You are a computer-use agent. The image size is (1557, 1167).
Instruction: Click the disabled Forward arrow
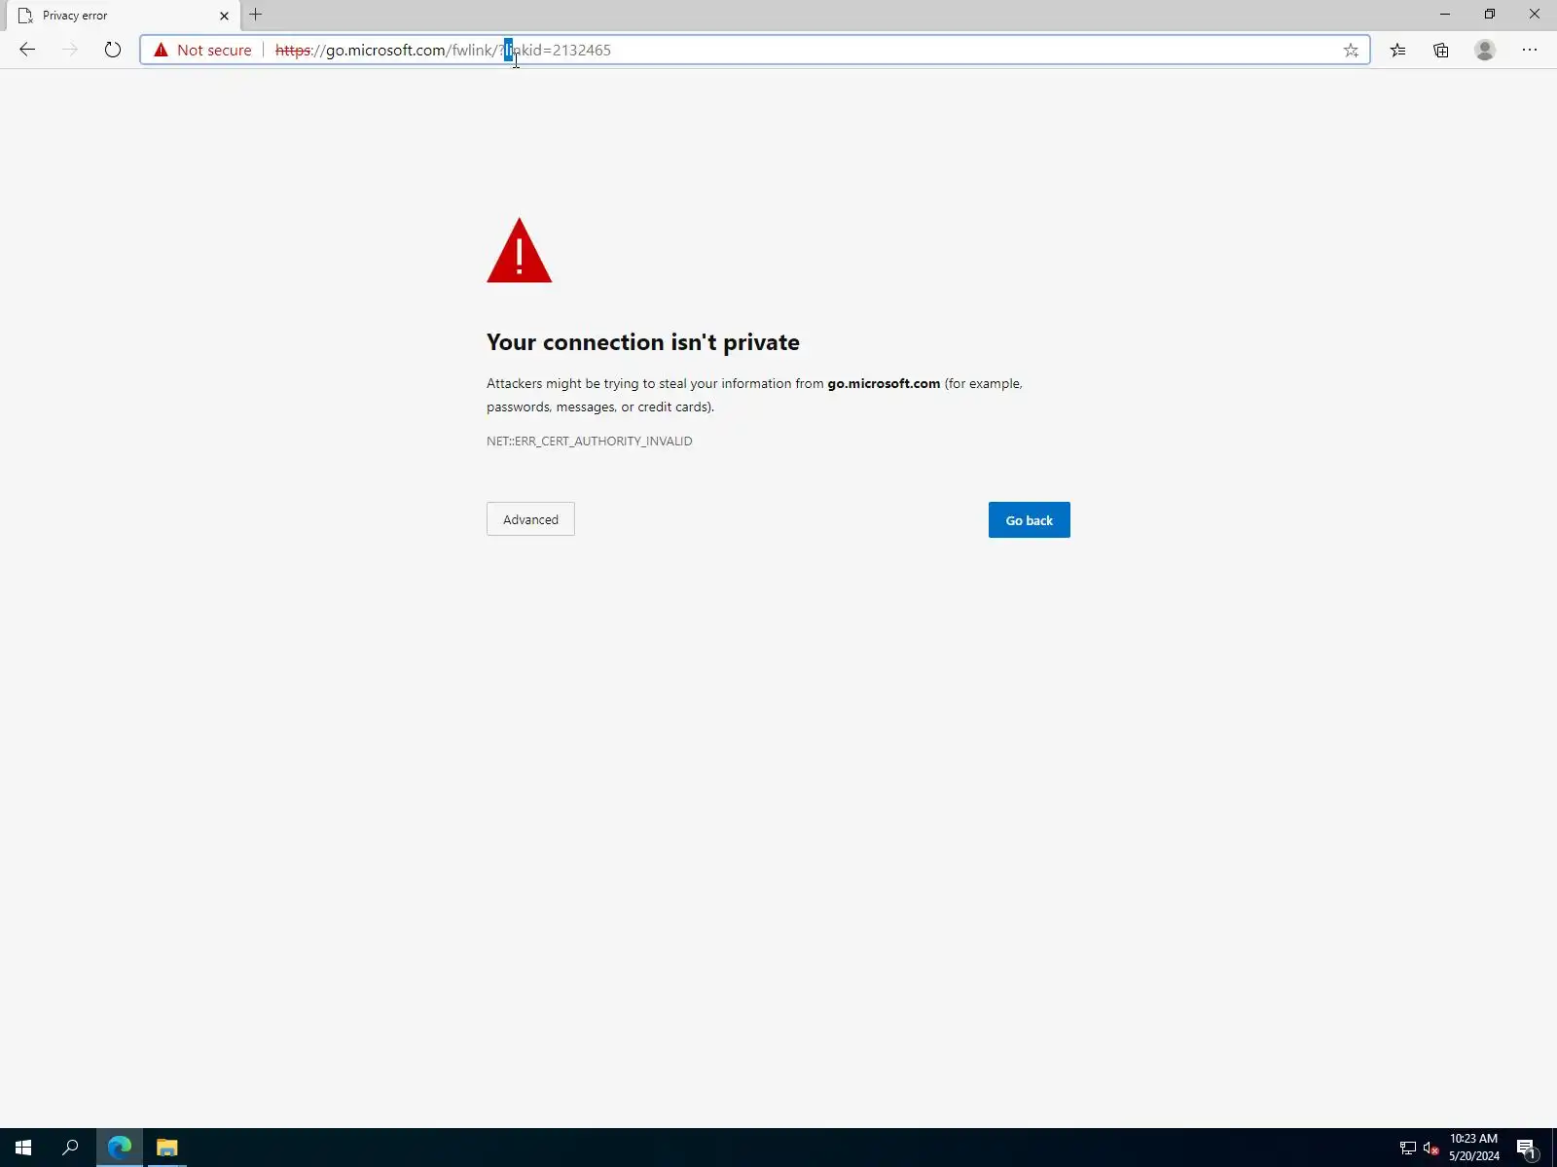(70, 50)
